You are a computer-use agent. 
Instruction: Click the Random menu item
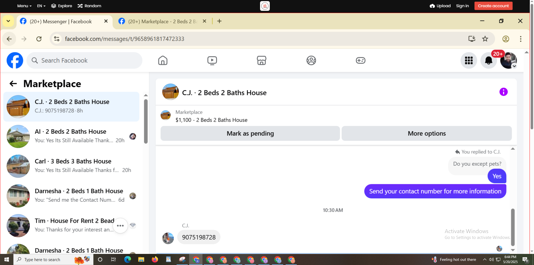pos(89,6)
